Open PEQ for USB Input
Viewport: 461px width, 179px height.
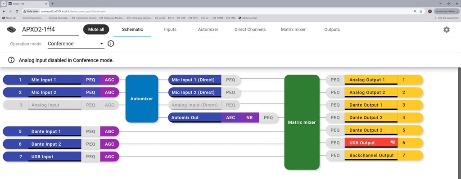coord(90,157)
